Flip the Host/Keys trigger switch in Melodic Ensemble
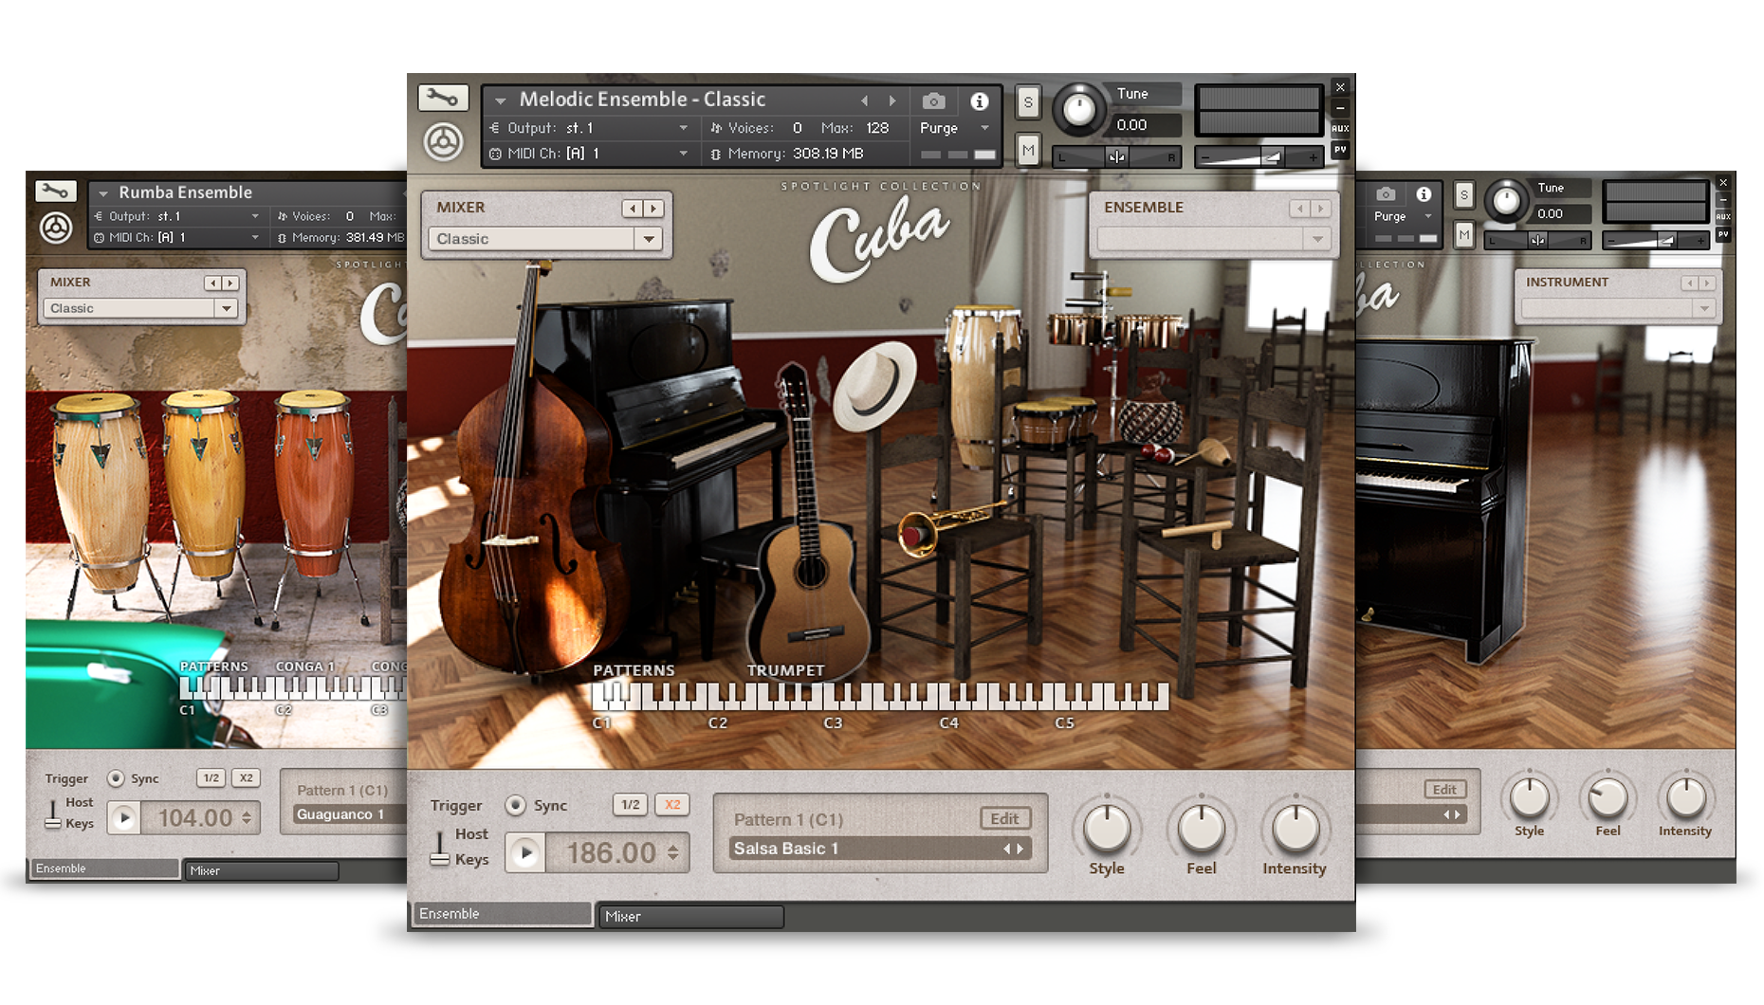This screenshot has height=1005, width=1764. point(439,849)
